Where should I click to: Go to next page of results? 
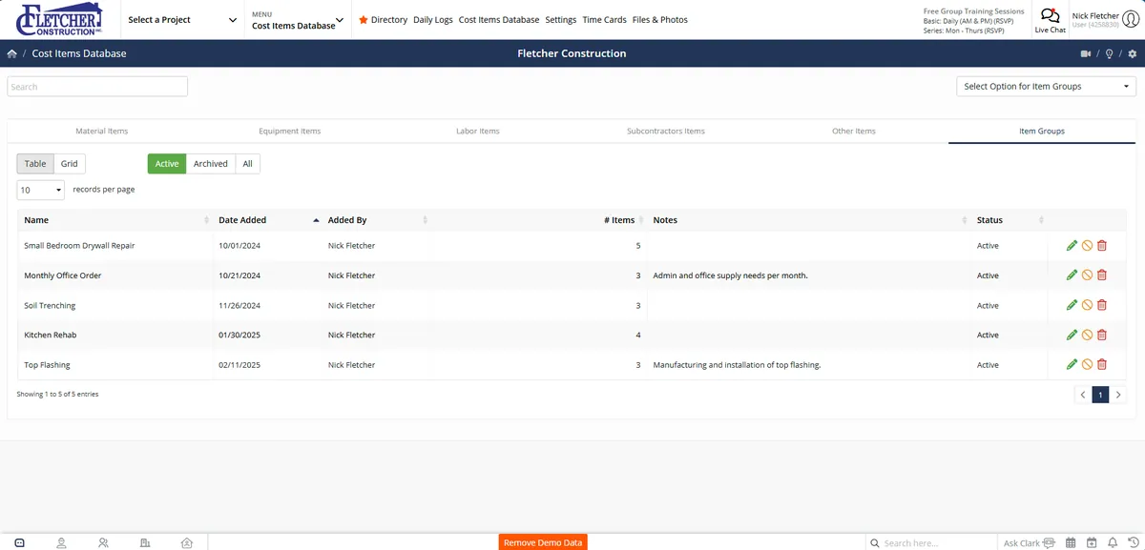1118,395
